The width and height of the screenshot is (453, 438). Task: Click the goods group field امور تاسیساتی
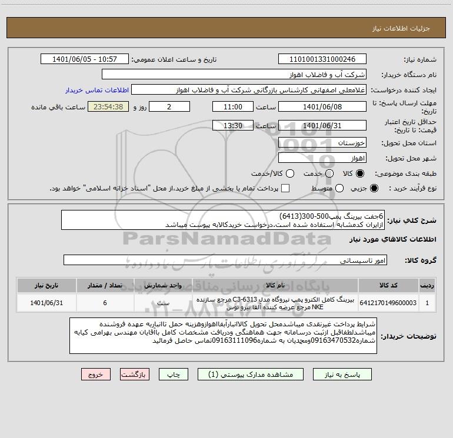click(x=225, y=260)
